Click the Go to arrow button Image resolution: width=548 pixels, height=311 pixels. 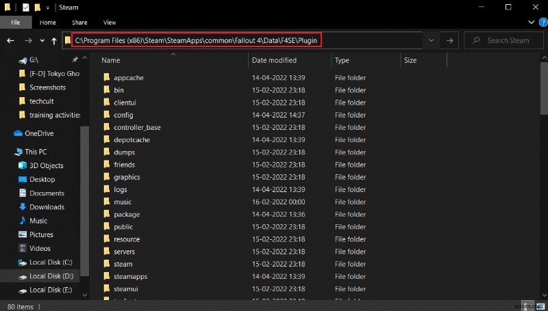click(450, 40)
